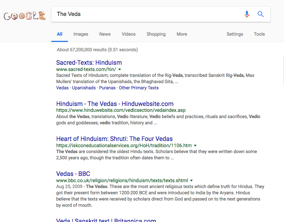Click the search box containing The Veda
The height and width of the screenshot is (222, 284).
(147, 14)
